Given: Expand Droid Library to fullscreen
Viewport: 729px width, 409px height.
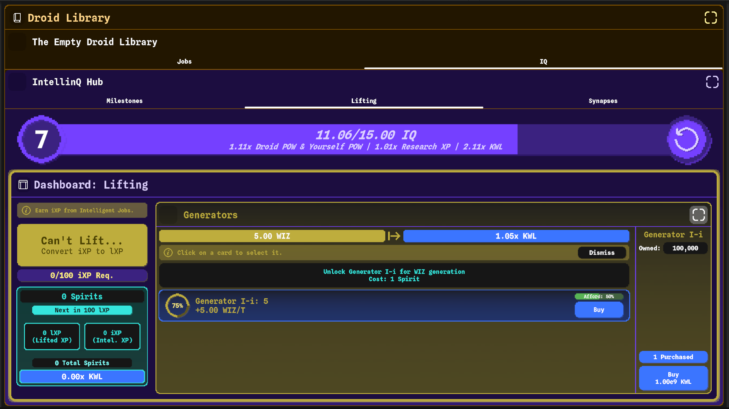Looking at the screenshot, I should tap(710, 18).
